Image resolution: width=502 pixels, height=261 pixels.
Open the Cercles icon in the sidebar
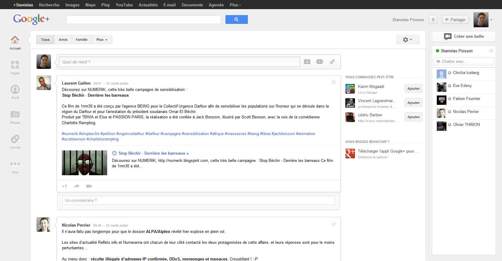pos(15,139)
